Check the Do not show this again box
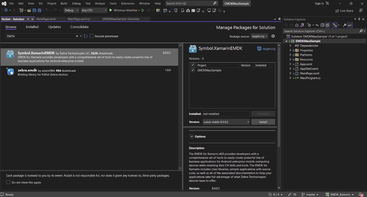Screen dimensions: 367x197 point(8,182)
